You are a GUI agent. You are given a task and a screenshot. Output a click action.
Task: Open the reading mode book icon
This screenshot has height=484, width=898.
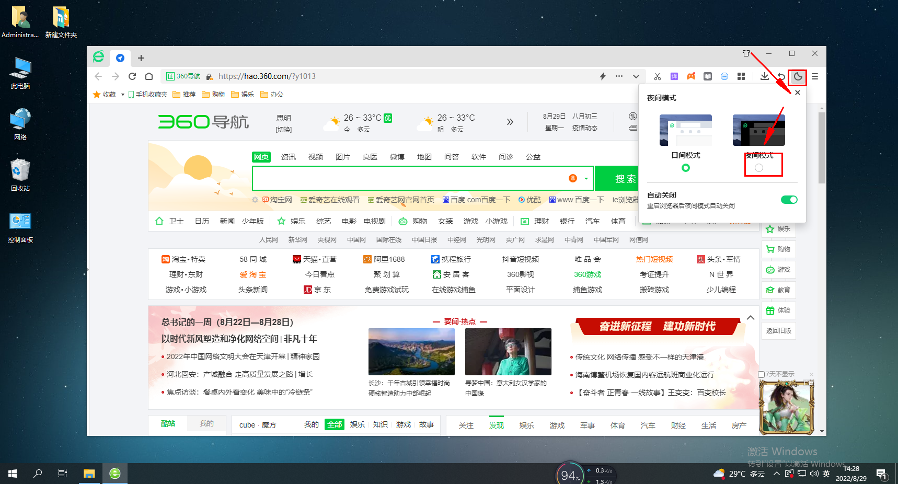click(x=708, y=76)
